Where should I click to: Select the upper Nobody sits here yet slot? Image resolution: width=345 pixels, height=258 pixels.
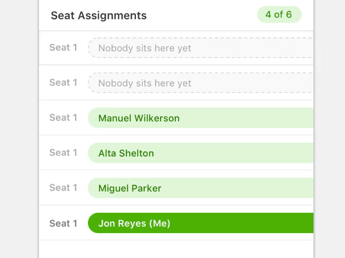tap(201, 48)
